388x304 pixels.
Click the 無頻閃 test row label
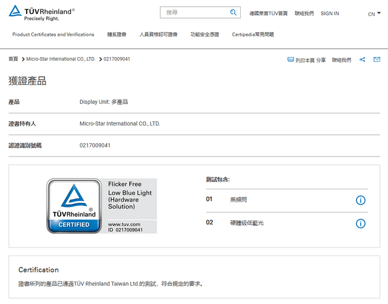point(238,200)
